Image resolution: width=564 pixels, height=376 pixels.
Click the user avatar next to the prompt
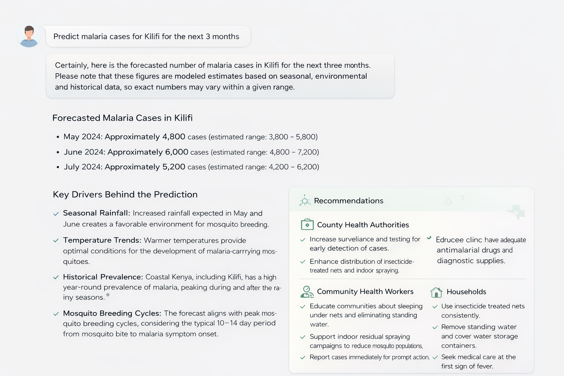click(29, 35)
